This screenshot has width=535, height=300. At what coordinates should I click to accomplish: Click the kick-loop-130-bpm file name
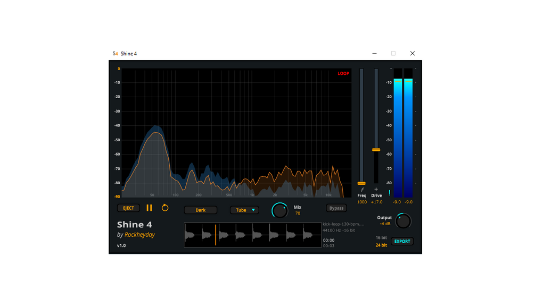coord(343,224)
